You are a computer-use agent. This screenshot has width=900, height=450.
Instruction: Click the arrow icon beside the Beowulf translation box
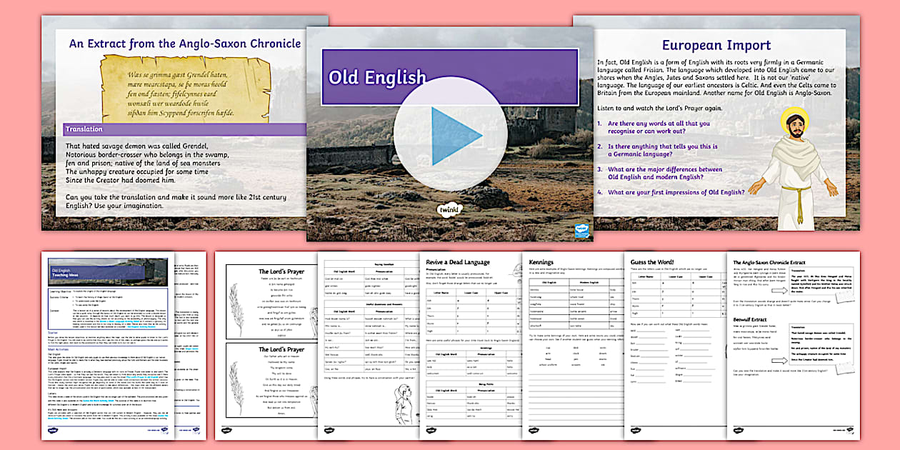[x=779, y=360]
